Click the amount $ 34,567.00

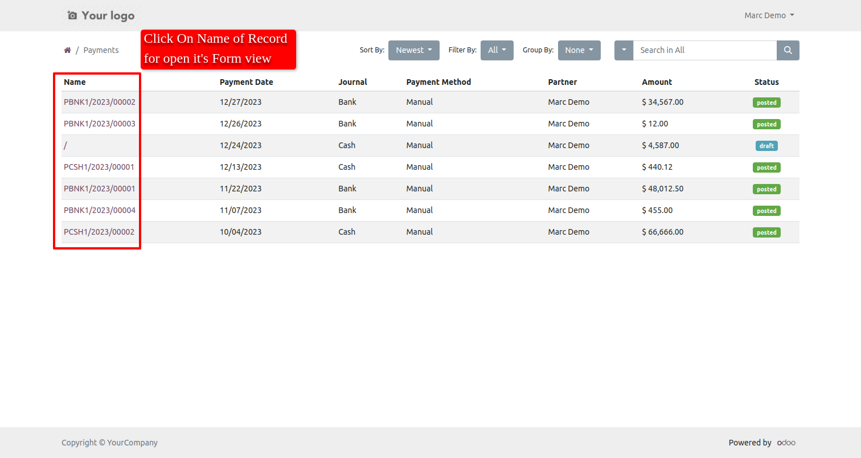663,102
